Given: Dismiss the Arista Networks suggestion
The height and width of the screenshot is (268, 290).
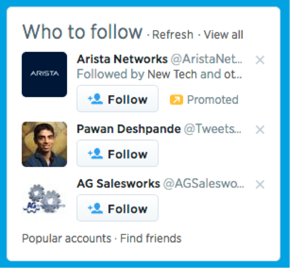Looking at the screenshot, I should coord(260,60).
